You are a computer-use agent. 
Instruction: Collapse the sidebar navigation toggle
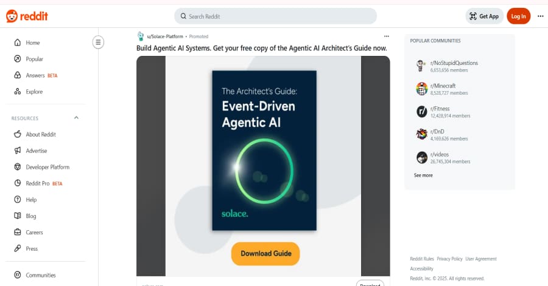click(x=98, y=42)
